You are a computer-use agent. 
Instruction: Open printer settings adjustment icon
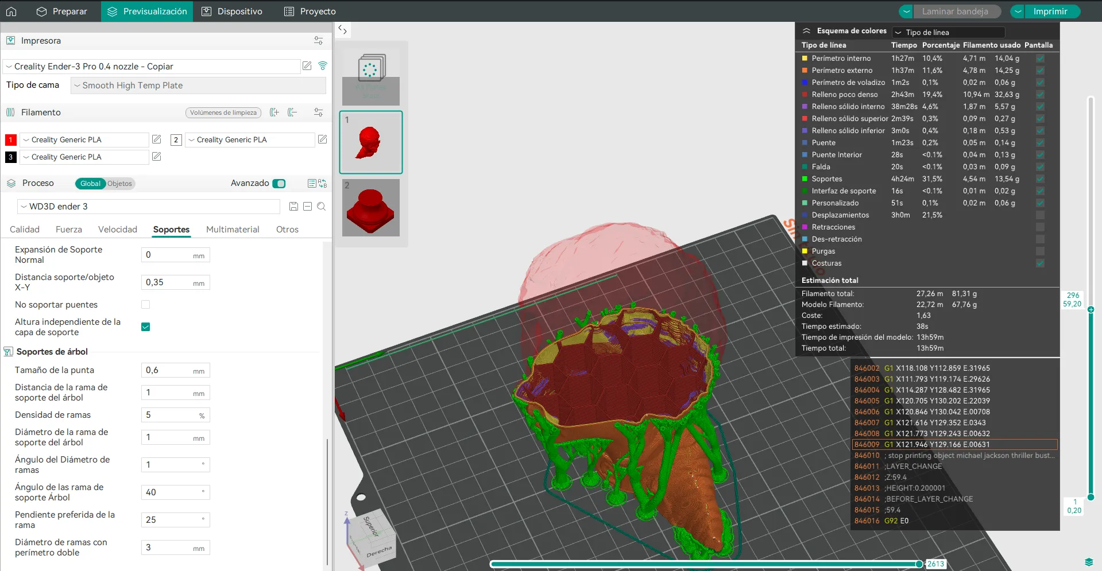[318, 41]
